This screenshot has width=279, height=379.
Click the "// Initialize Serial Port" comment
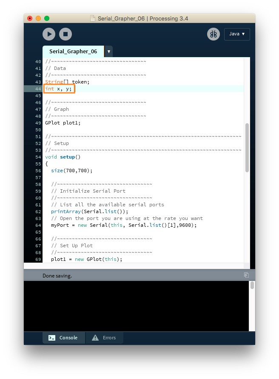[88, 191]
